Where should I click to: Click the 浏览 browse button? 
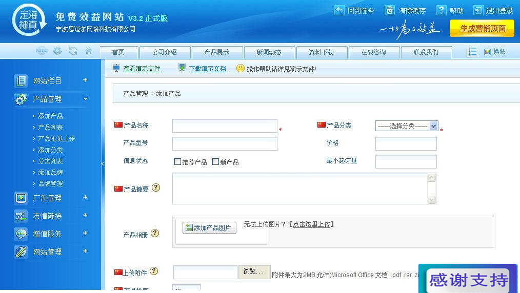[x=254, y=272]
